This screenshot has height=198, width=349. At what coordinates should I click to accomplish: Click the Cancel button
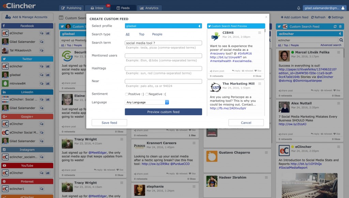click(246, 123)
